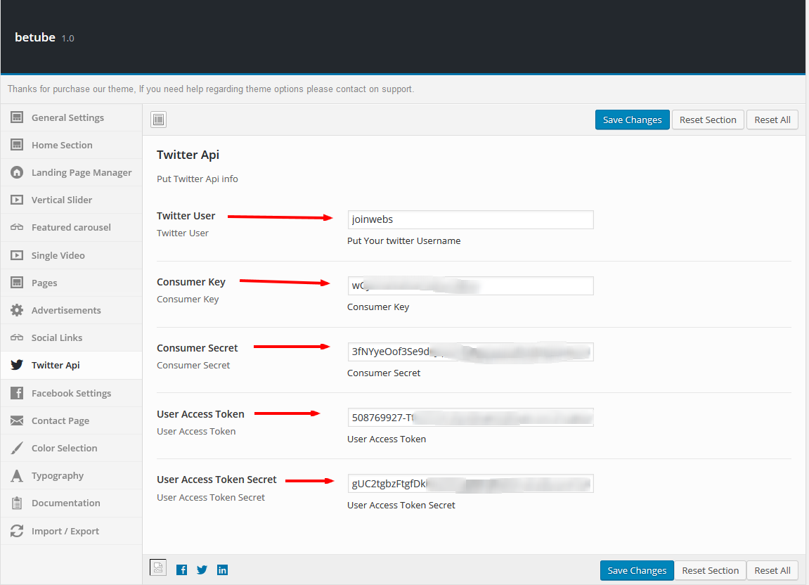Click inside the Consumer Secret field
Screen dimensions: 809x585
[470, 352]
